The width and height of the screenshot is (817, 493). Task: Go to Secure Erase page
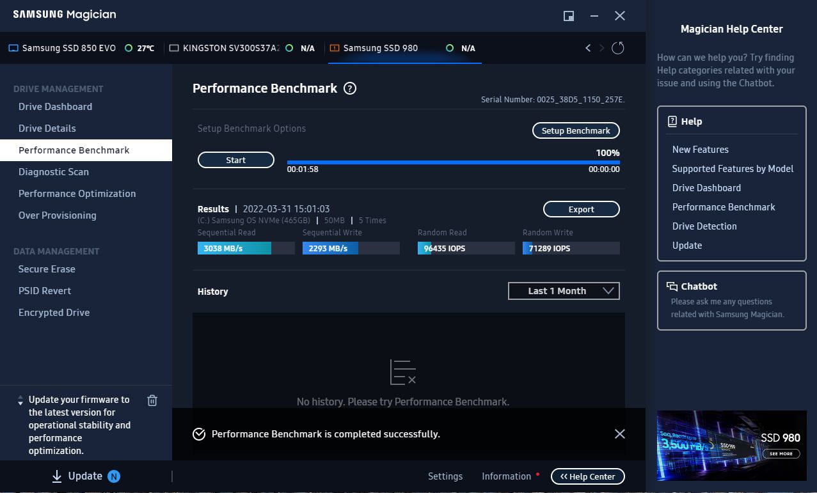point(47,269)
